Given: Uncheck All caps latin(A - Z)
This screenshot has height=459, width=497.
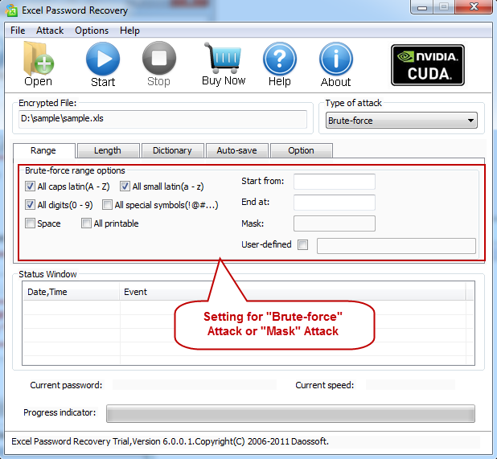Looking at the screenshot, I should click(x=30, y=186).
